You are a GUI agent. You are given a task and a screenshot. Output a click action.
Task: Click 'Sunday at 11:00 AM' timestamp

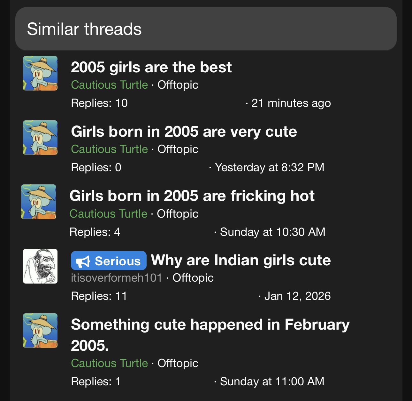click(x=272, y=381)
